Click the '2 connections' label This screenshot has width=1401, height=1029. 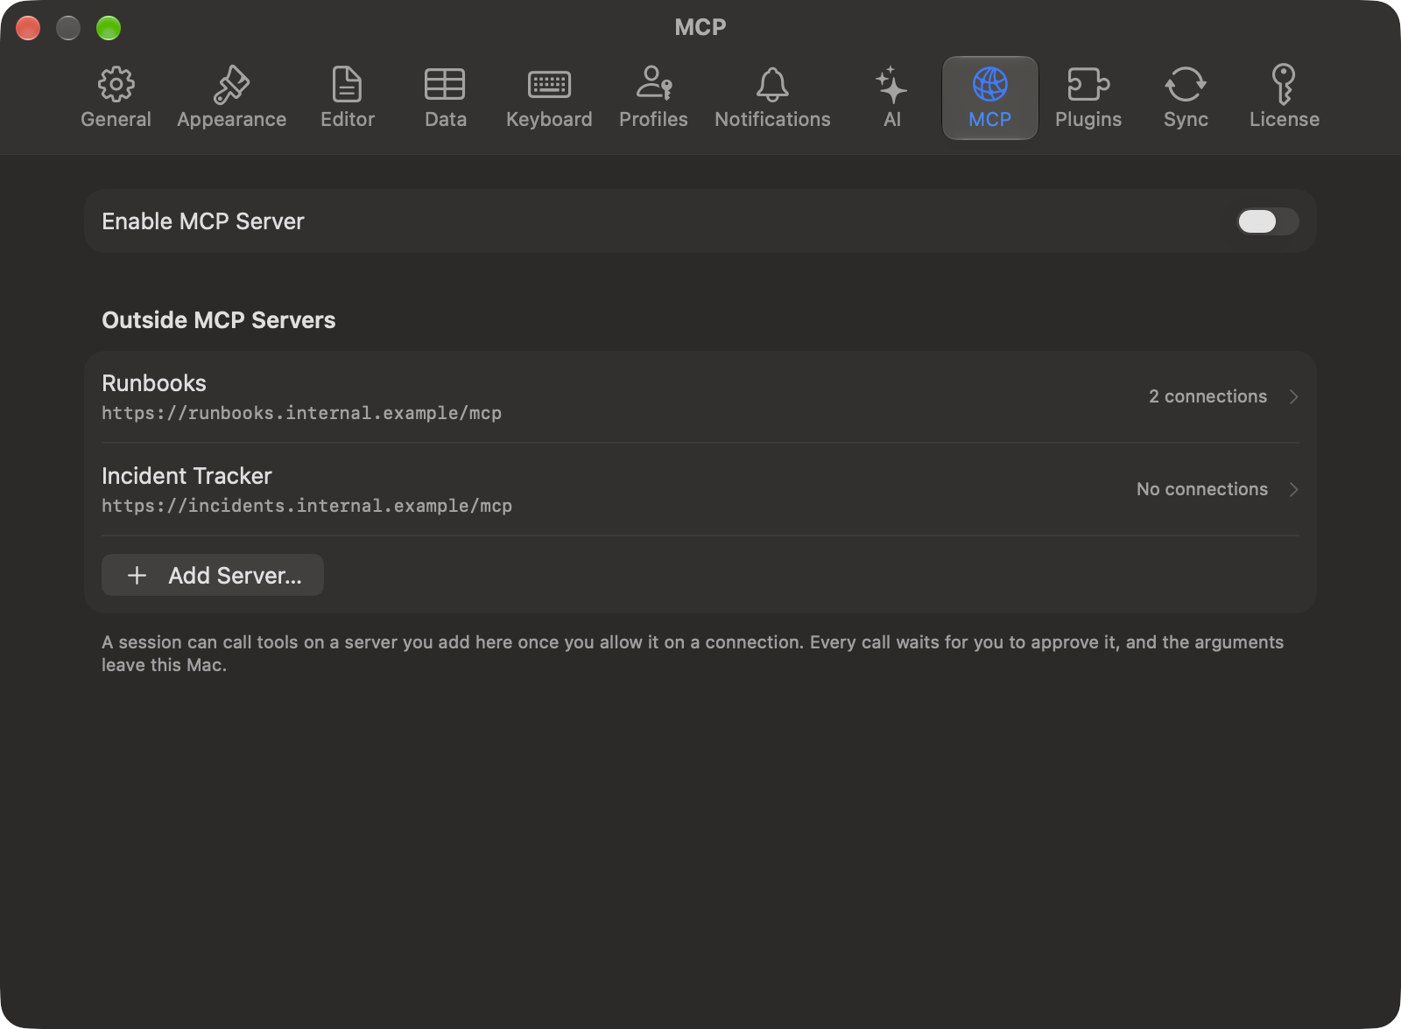[1207, 396]
